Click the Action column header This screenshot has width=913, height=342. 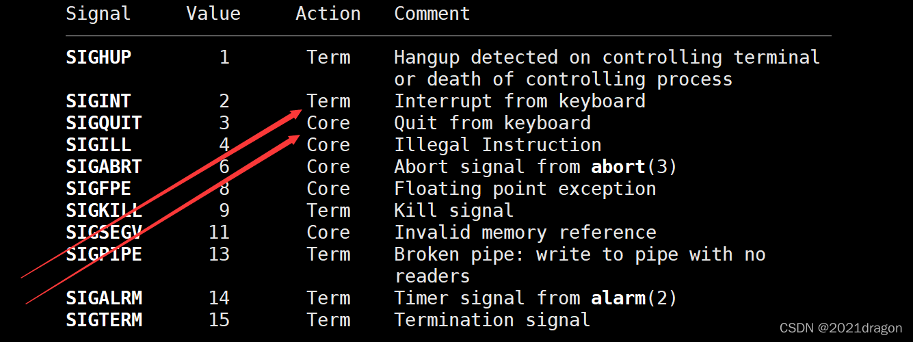[x=328, y=14]
